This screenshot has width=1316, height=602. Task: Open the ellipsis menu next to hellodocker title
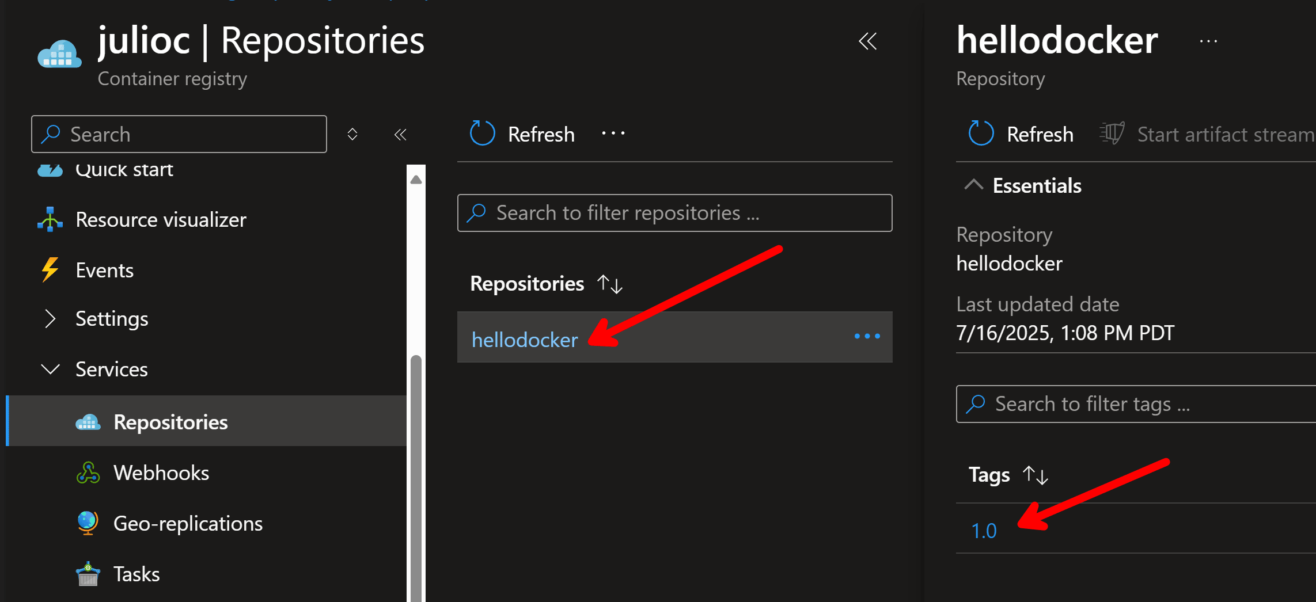click(x=1208, y=41)
